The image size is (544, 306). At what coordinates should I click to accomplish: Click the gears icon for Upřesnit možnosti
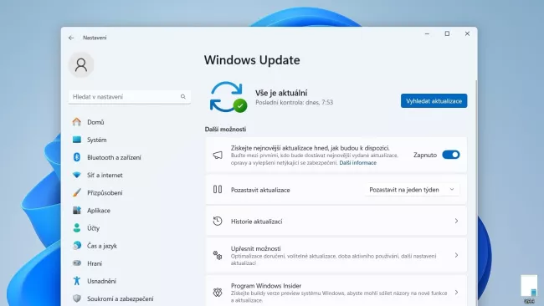point(218,255)
